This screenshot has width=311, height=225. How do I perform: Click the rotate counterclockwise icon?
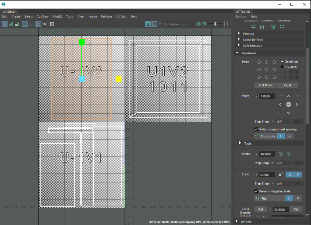click(281, 154)
